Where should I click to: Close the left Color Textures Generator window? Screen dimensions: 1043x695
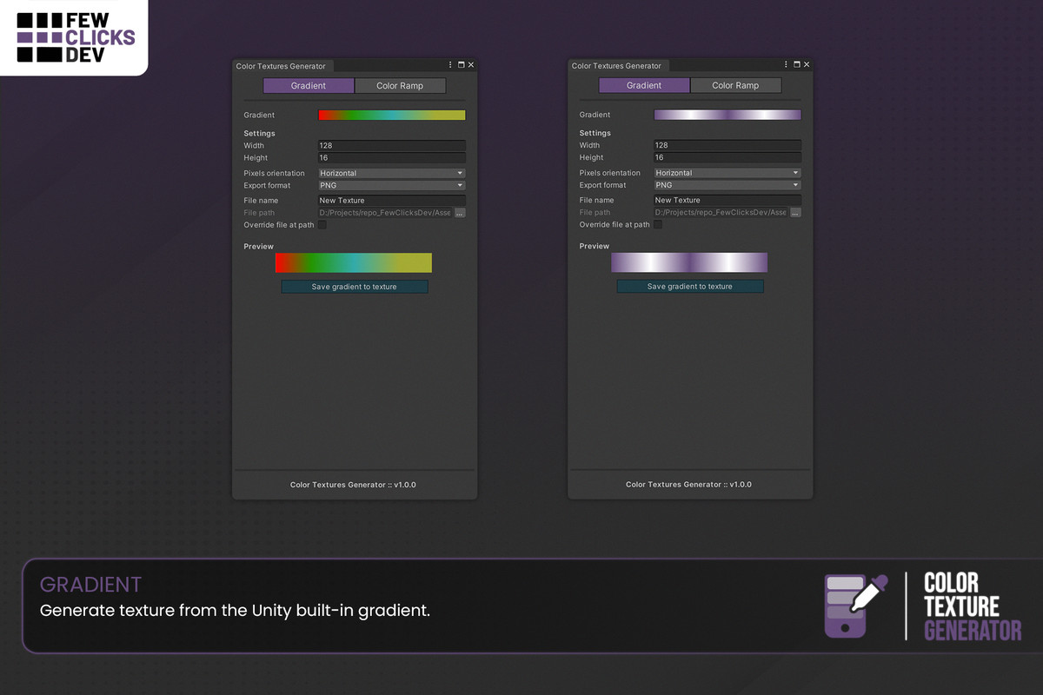tap(471, 65)
